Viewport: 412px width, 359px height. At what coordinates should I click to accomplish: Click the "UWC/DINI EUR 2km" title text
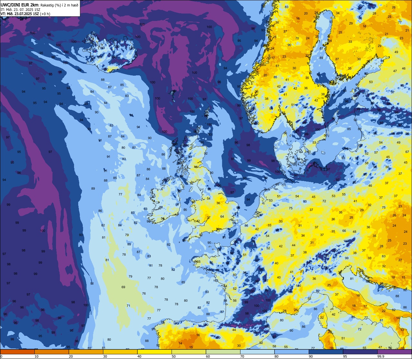click(20, 5)
